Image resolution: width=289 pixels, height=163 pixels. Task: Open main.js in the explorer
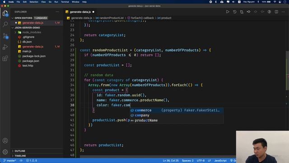27,51
